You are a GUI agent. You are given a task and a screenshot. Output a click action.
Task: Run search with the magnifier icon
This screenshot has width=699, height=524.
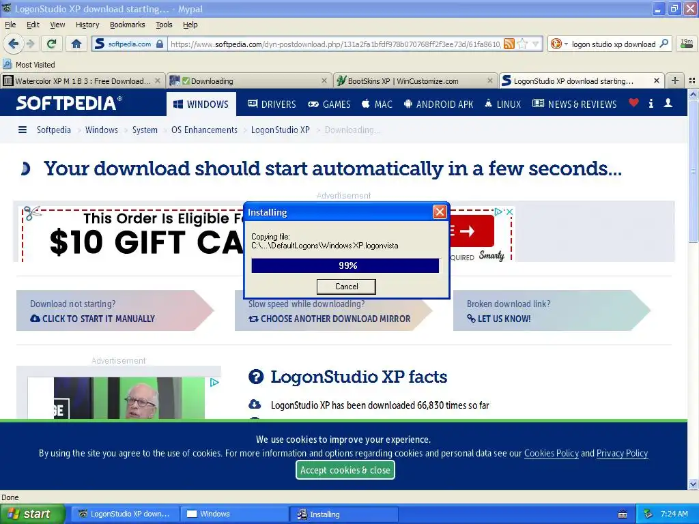pyautogui.click(x=664, y=44)
